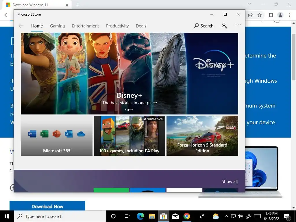Open Forza Horizon 5 Standard Edition tile
This screenshot has width=296, height=222.
pos(202,136)
